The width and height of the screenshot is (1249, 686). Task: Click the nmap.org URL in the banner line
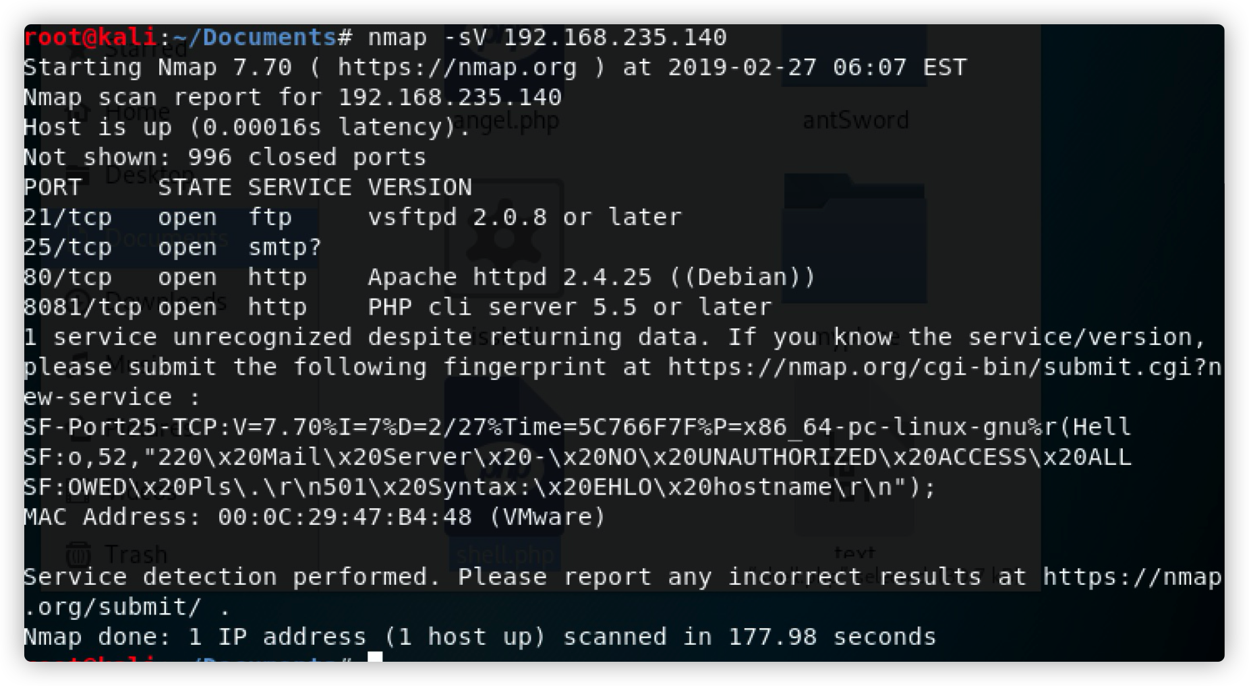(457, 67)
